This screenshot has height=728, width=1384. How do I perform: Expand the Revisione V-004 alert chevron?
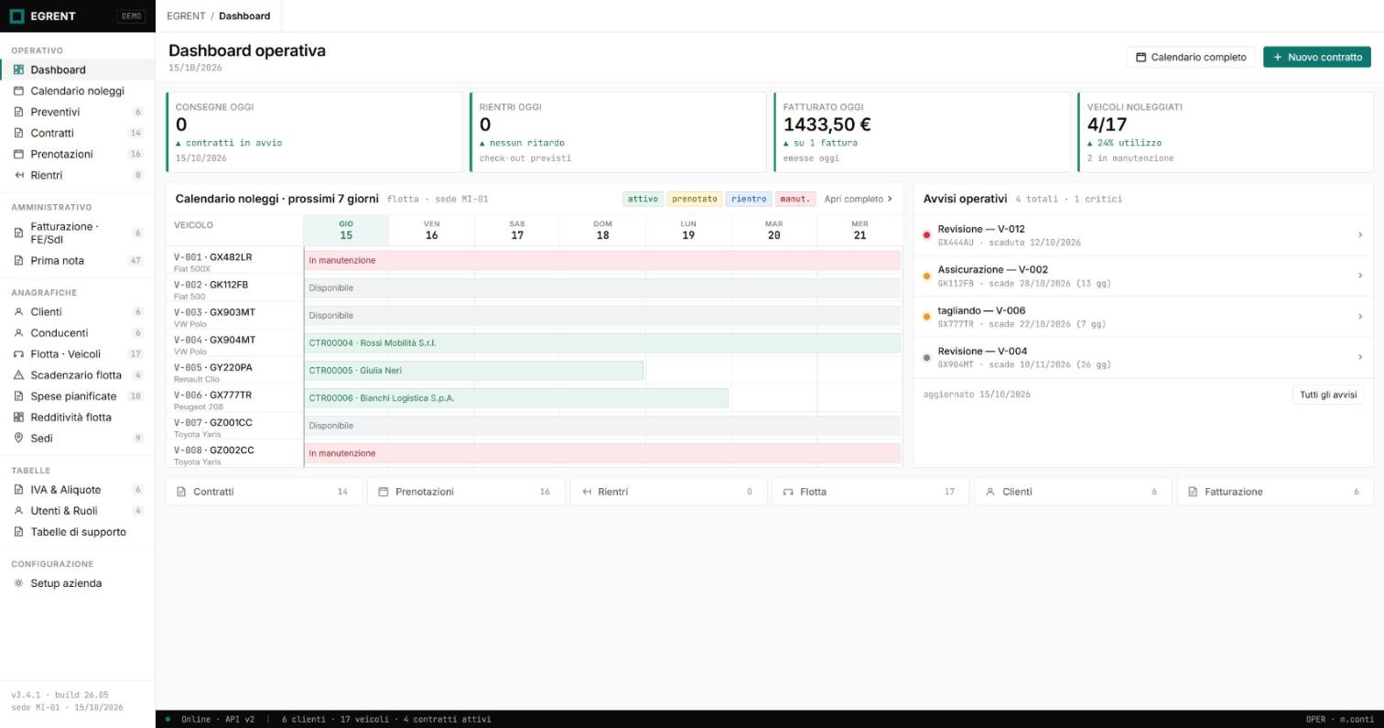pyautogui.click(x=1360, y=357)
